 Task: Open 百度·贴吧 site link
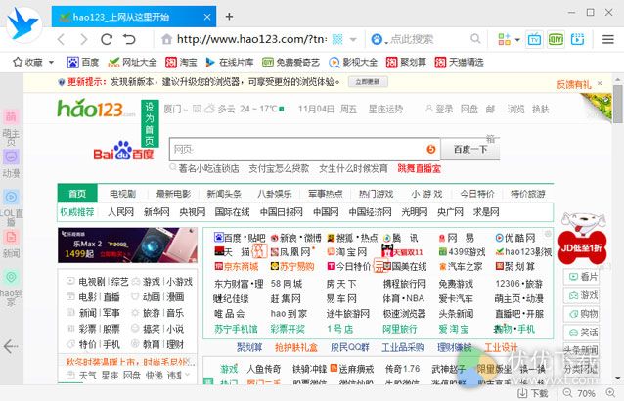point(240,238)
